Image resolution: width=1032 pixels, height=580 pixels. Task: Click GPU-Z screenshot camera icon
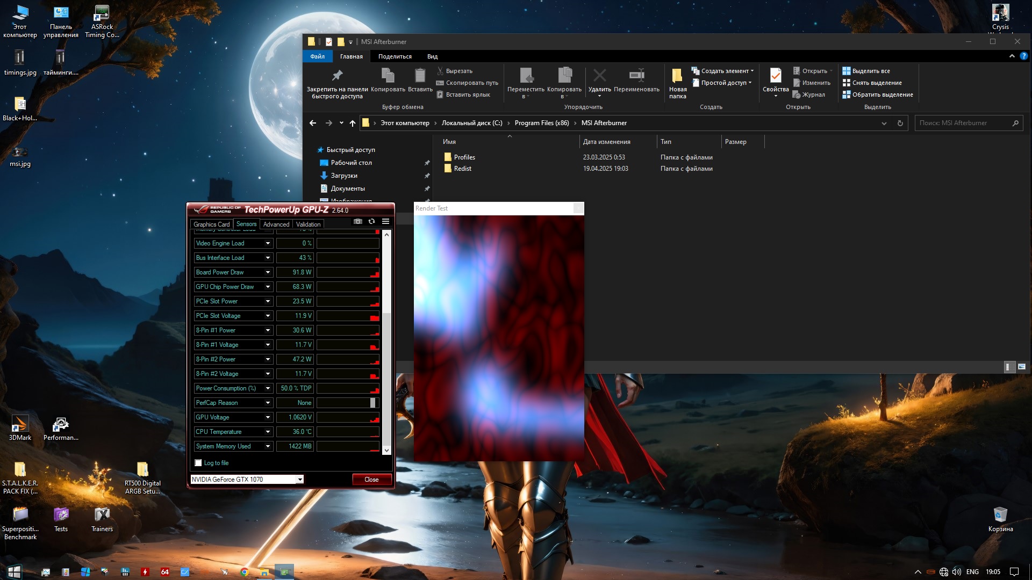(x=358, y=222)
